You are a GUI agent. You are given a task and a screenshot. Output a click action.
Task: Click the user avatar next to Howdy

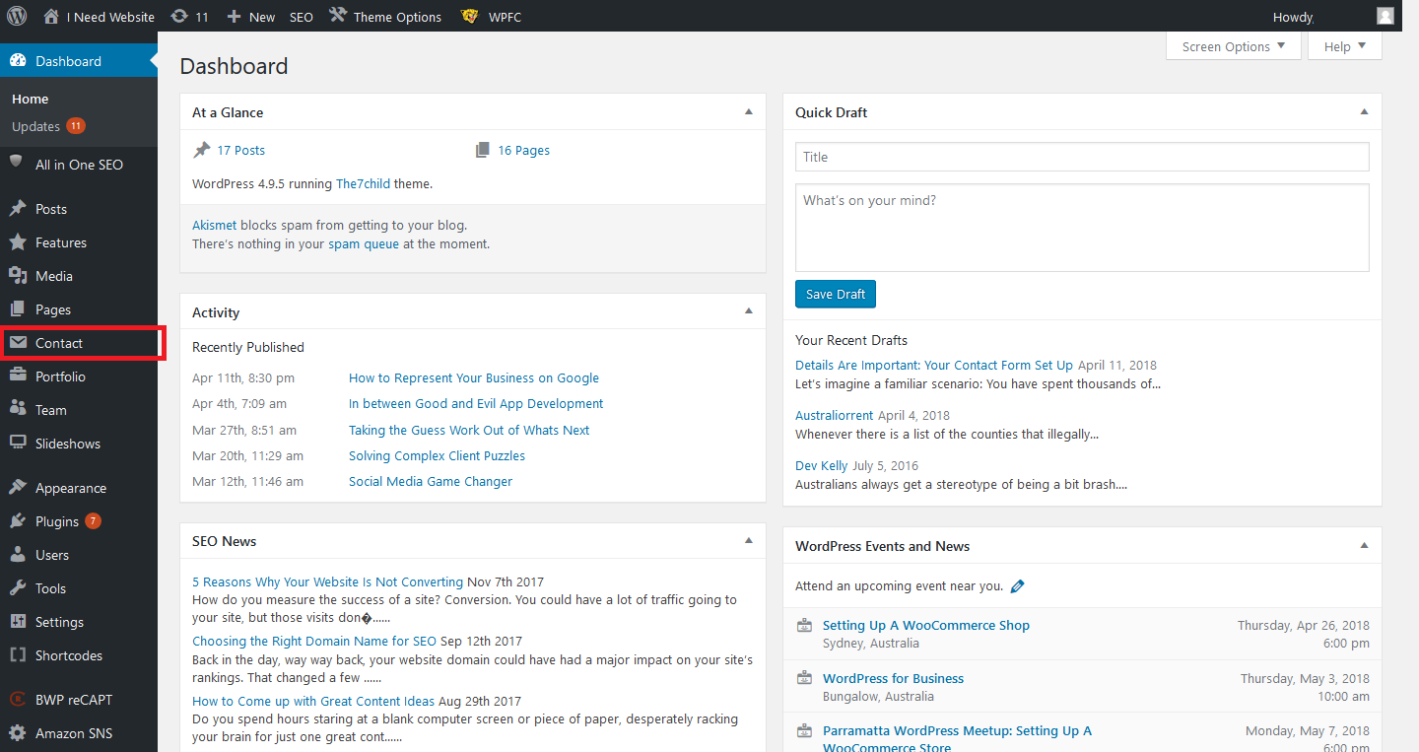[x=1385, y=16]
